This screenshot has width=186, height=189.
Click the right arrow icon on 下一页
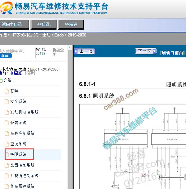[154, 51]
